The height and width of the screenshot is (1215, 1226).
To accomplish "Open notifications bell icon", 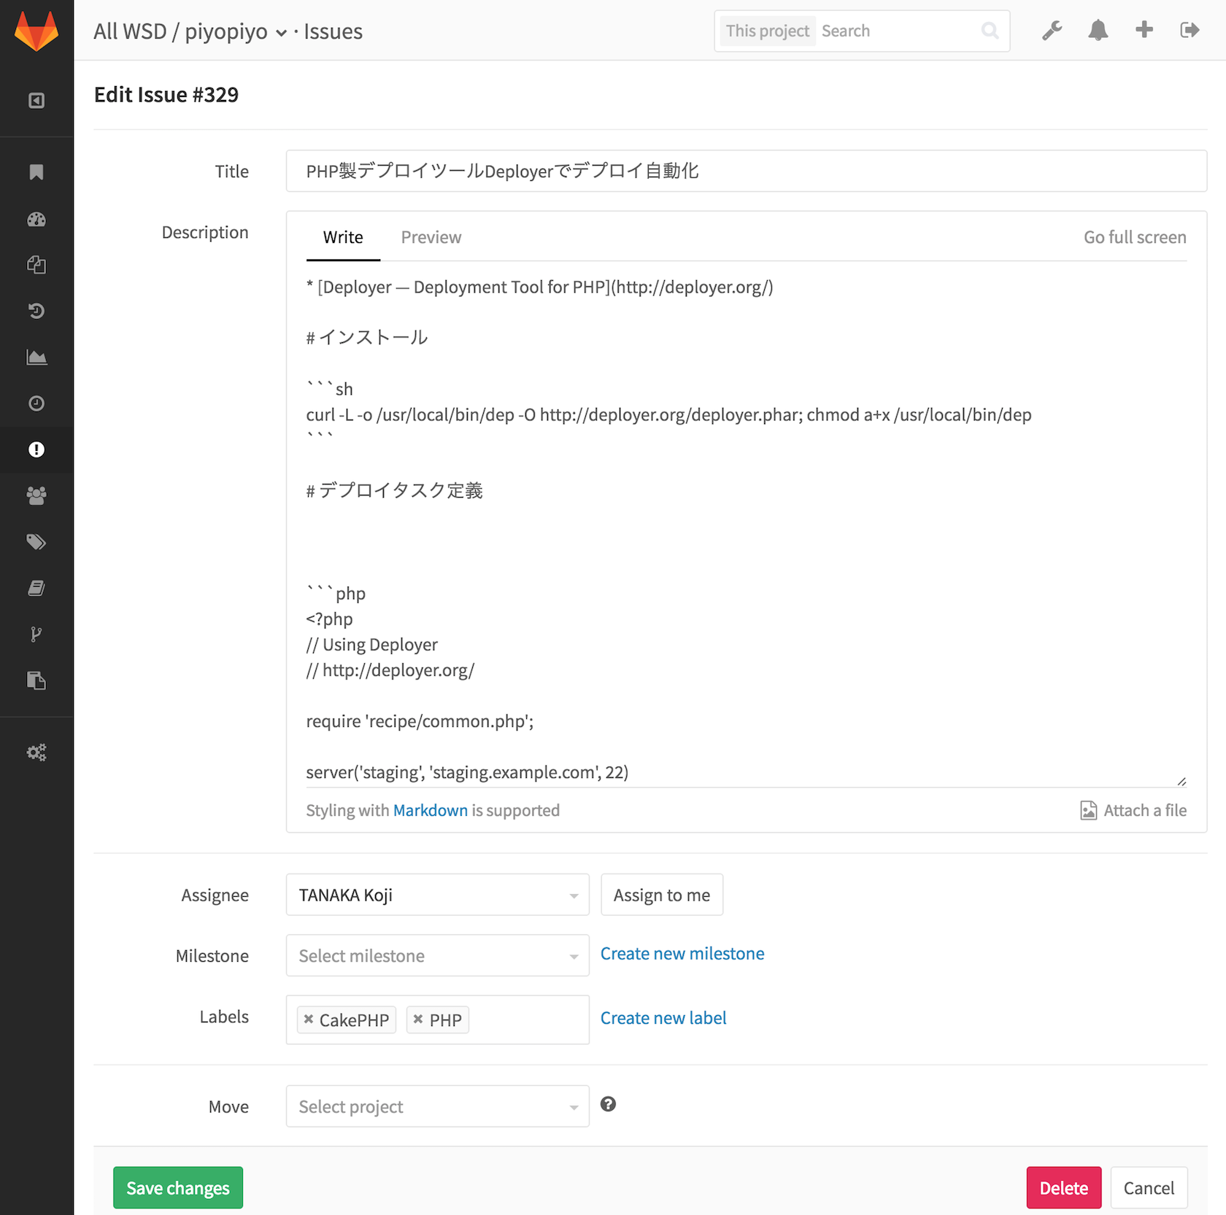I will 1098,31.
